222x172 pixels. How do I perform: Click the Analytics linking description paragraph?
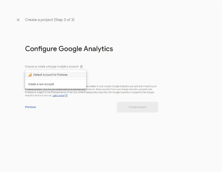point(91,91)
